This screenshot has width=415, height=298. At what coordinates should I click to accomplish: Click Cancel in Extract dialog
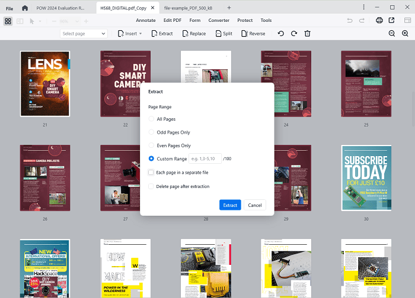pos(255,205)
